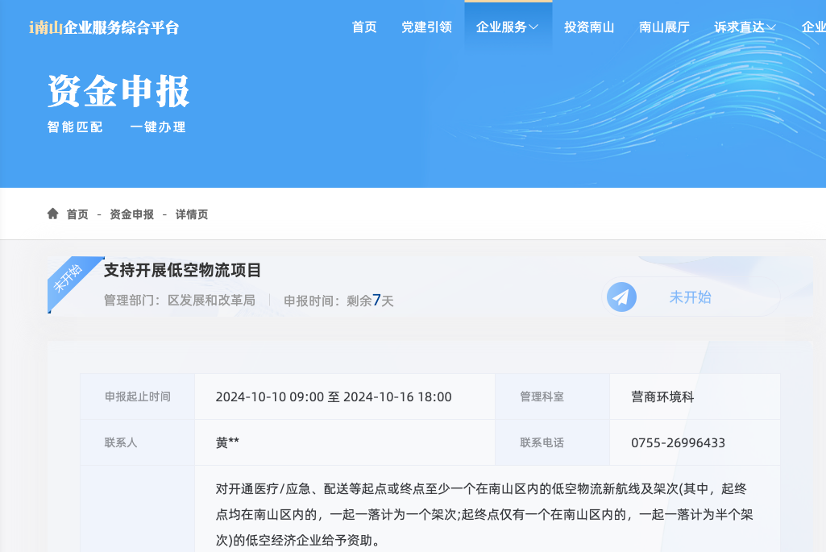Open the 投资南山 menu item

tap(589, 27)
